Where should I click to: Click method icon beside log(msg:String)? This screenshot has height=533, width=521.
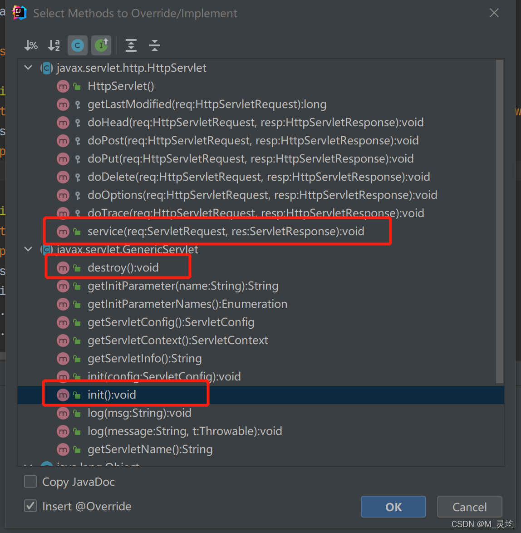pos(63,413)
